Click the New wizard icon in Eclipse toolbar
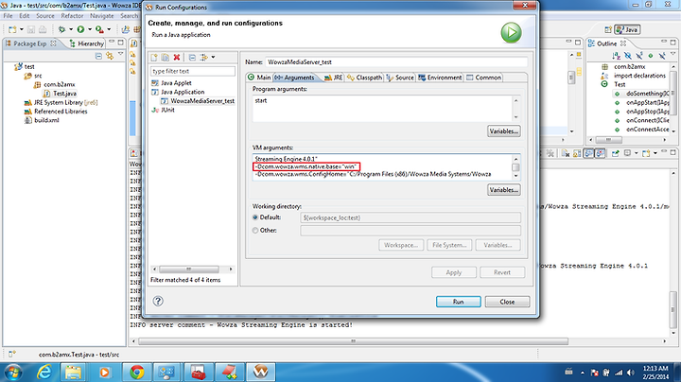Image resolution: width=681 pixels, height=382 pixels. (12, 29)
